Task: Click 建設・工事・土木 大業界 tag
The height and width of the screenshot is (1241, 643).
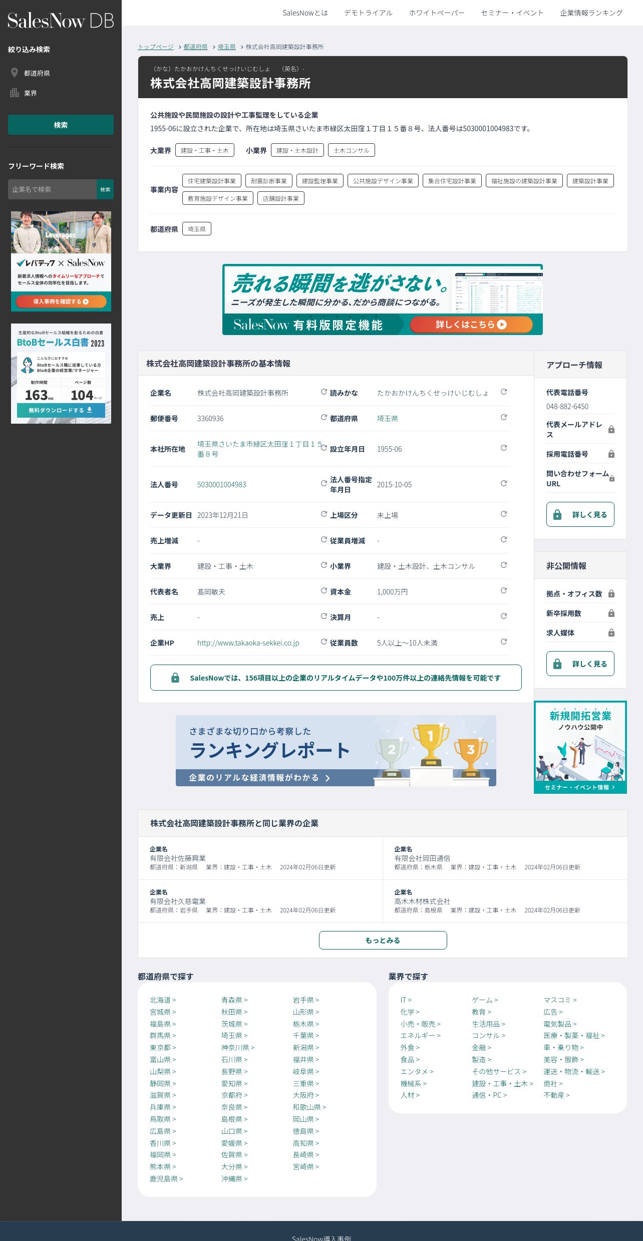Action: [205, 150]
